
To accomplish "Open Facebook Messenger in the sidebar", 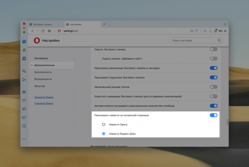I will click(x=24, y=41).
